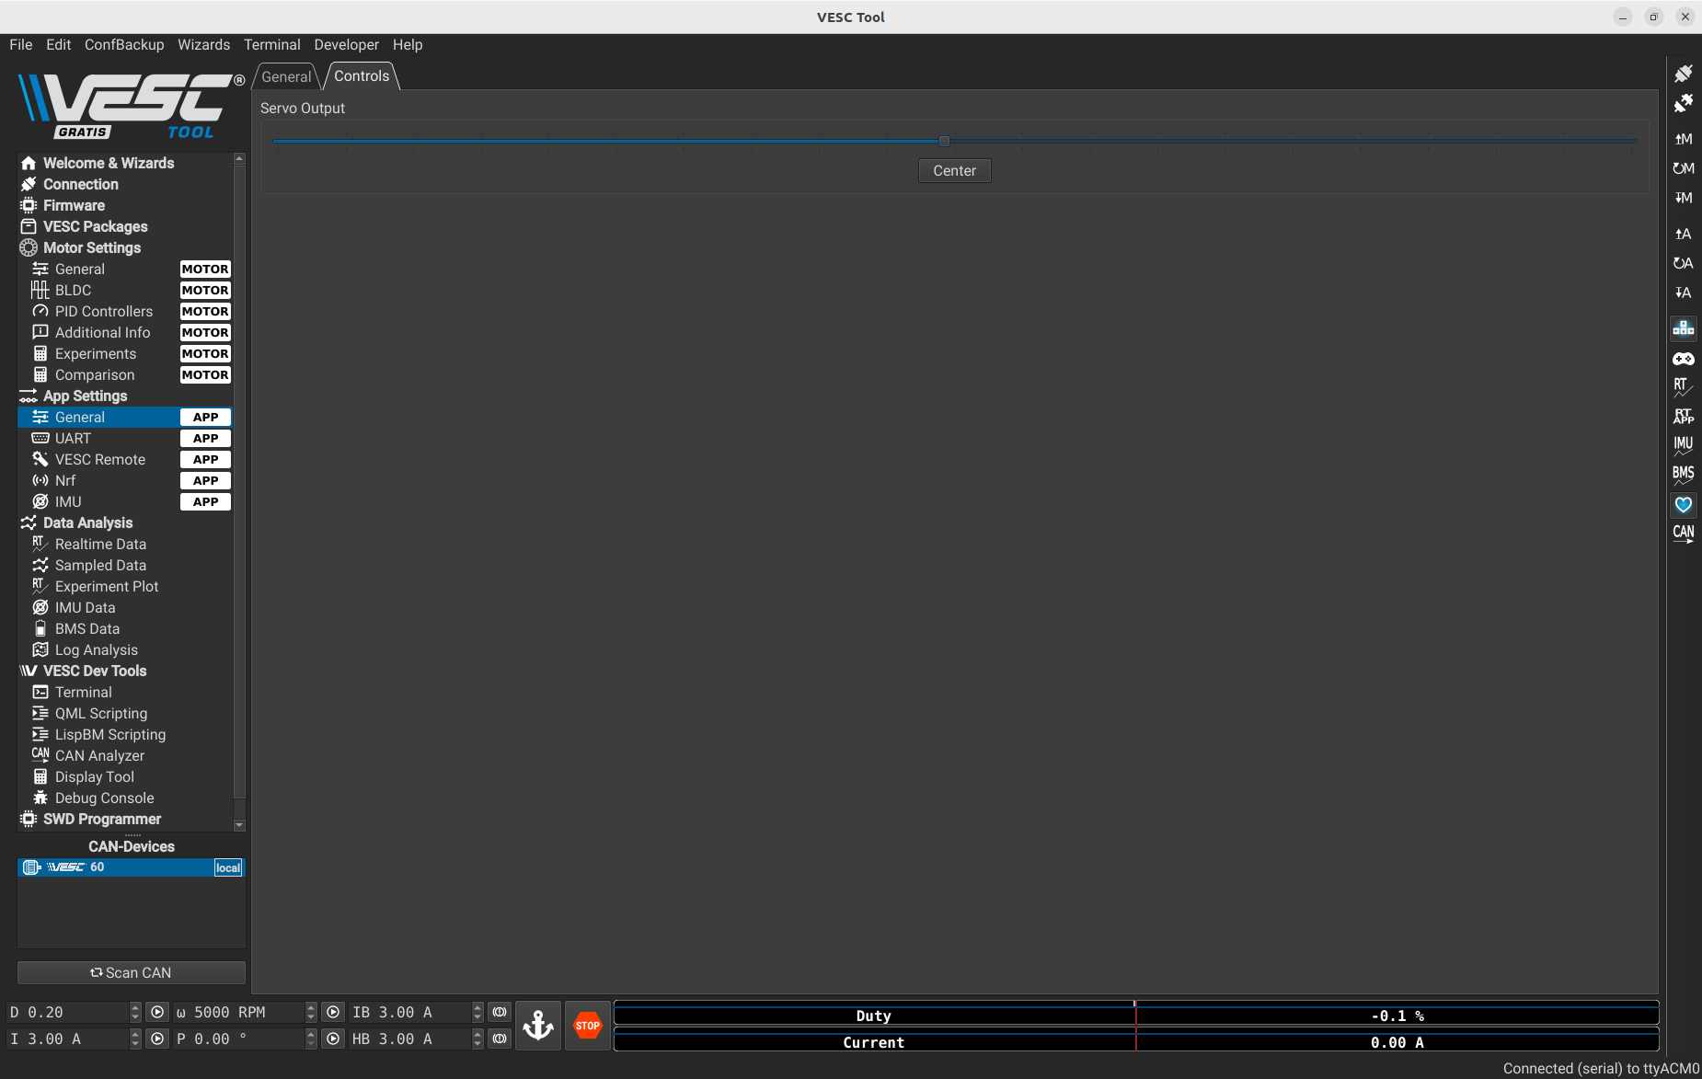Toggle RT realtime data streaming icon

coord(1683,387)
